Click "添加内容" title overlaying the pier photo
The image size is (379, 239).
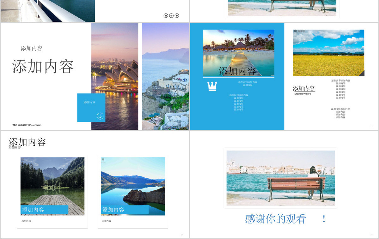click(238, 71)
